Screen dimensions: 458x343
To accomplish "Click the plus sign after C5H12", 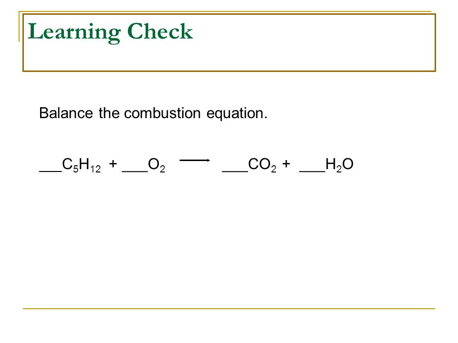I will coord(113,164).
